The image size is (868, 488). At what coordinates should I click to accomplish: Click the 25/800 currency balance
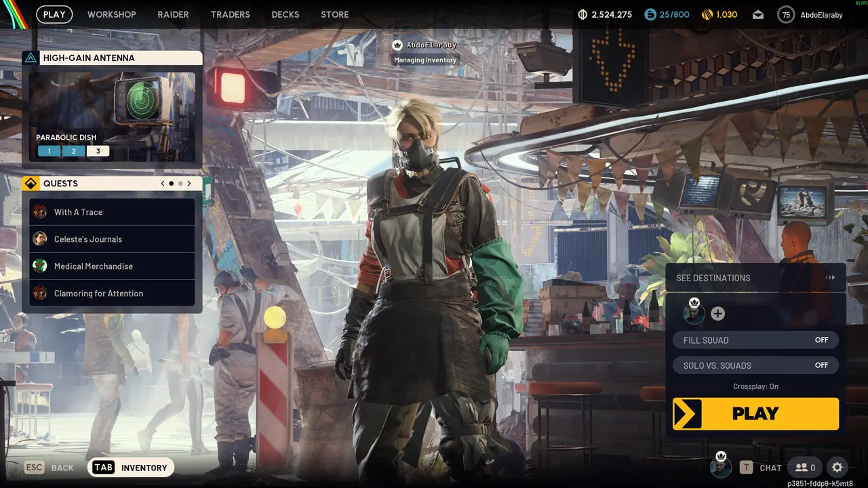point(675,14)
